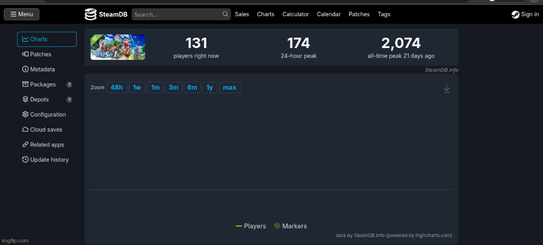Open the Depots sidebar item

(47, 99)
